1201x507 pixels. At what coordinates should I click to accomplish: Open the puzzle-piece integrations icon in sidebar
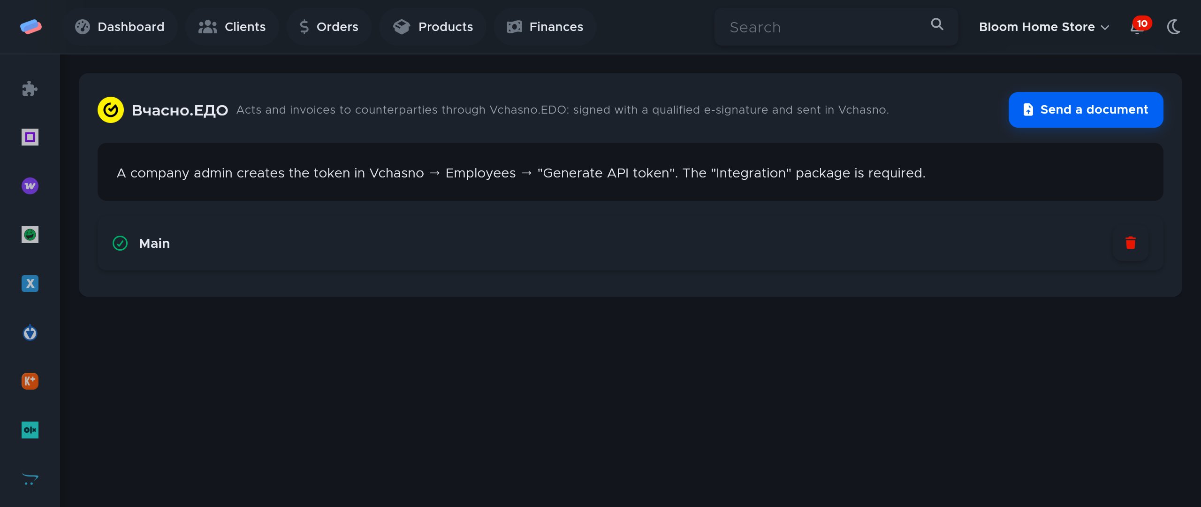click(30, 89)
